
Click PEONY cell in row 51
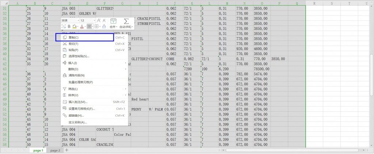pyautogui.click(x=140, y=109)
